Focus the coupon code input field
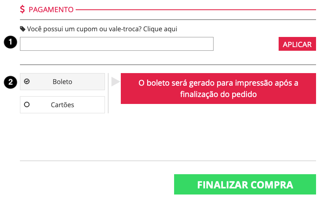The width and height of the screenshot is (325, 201). [x=117, y=44]
